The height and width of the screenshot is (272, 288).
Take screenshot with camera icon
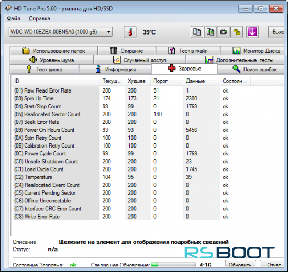click(x=223, y=32)
